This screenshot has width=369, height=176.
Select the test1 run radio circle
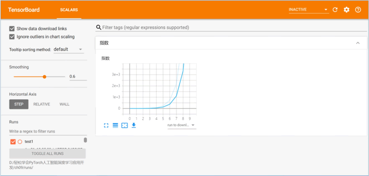click(20, 142)
